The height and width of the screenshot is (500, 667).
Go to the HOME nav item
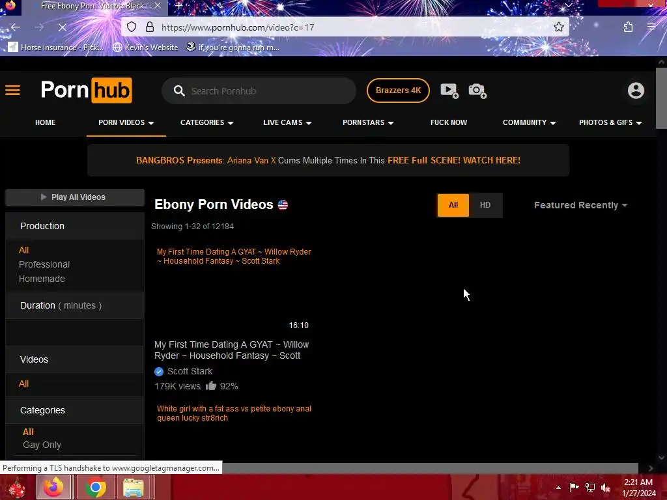45,122
